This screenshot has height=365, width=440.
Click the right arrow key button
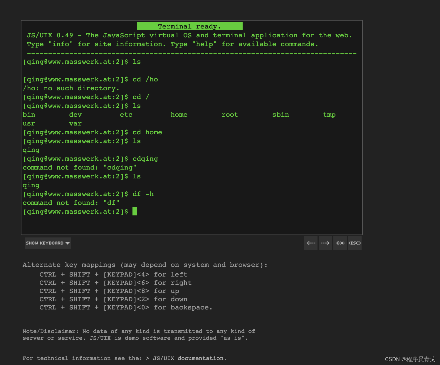[x=325, y=243]
